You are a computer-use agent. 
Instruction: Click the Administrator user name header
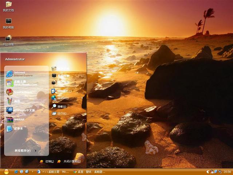[15, 59]
